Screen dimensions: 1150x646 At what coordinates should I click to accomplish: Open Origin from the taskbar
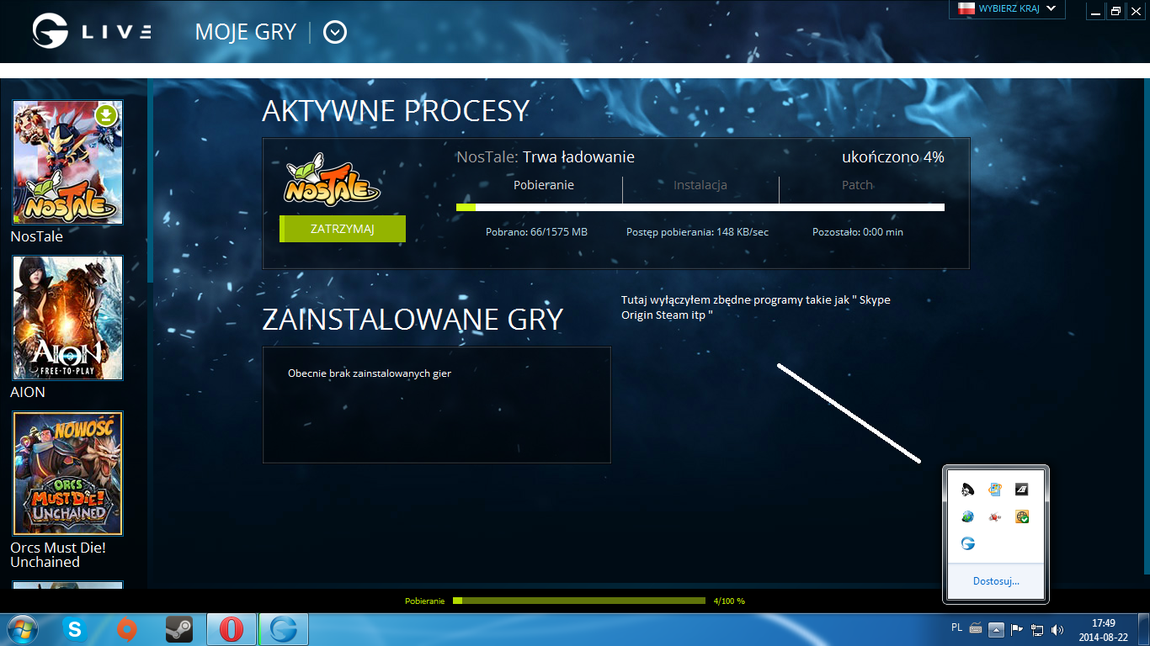[x=127, y=629]
